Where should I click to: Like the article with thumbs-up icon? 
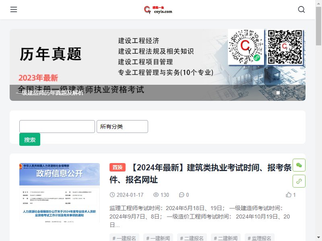(289, 195)
